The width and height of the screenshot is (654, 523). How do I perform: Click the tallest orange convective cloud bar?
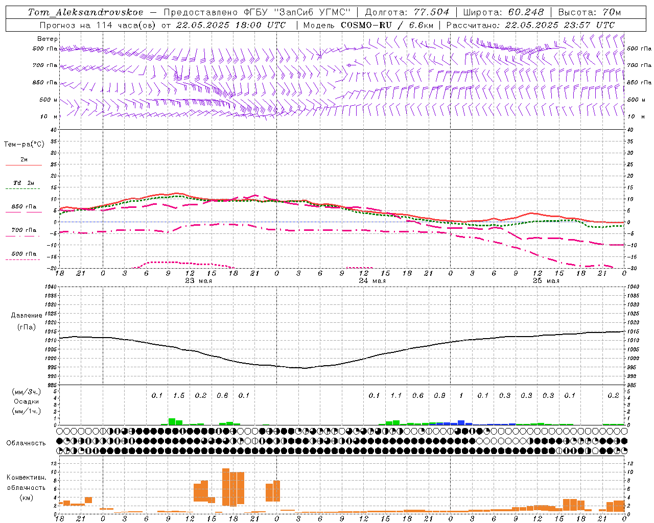tap(226, 487)
